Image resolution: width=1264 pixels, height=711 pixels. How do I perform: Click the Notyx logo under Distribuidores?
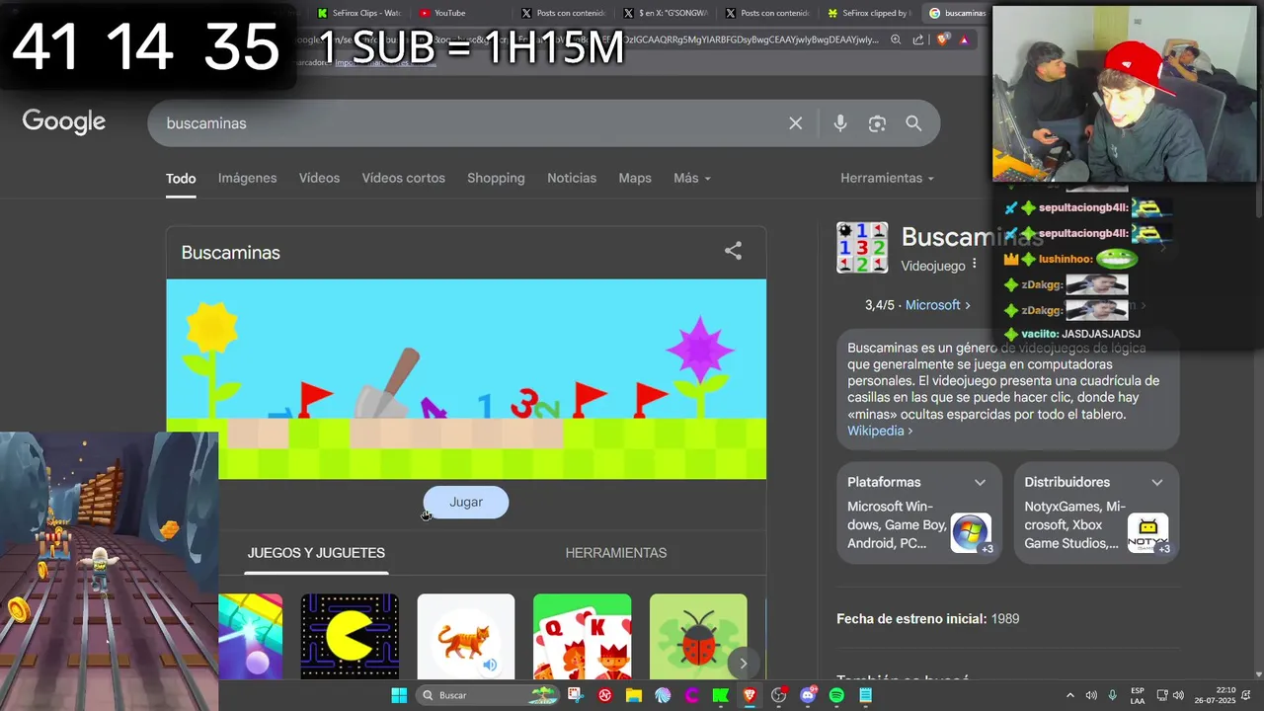pos(1147,533)
